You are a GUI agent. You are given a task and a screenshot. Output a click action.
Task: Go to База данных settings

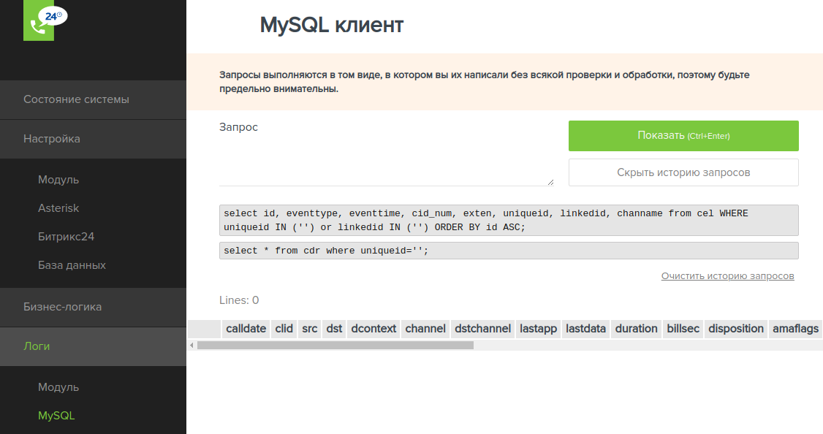click(72, 265)
